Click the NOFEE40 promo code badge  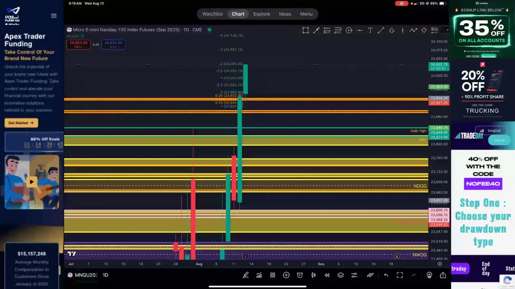coord(483,184)
